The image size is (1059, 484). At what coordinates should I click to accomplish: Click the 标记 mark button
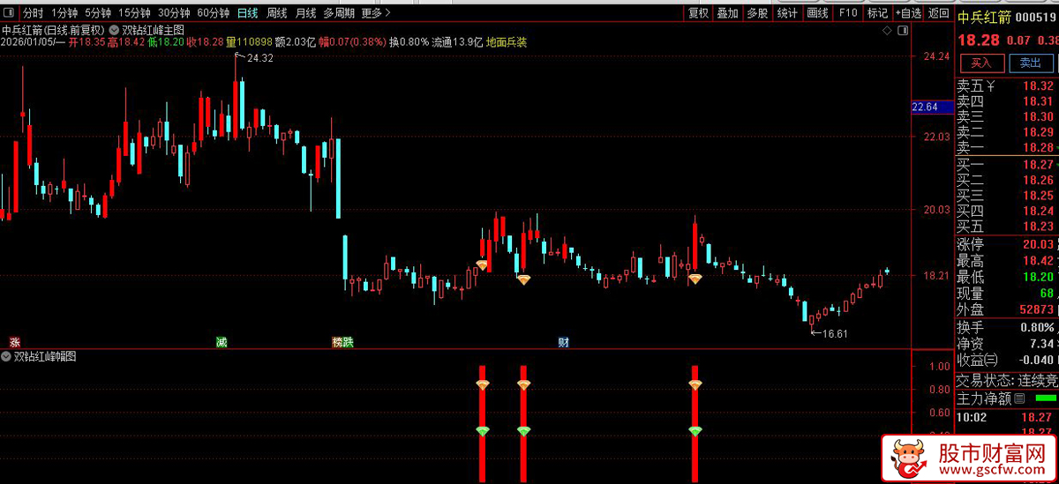click(877, 13)
